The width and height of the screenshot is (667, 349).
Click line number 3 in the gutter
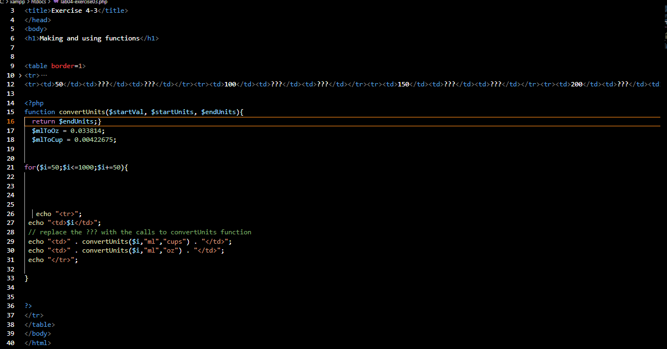coord(13,11)
